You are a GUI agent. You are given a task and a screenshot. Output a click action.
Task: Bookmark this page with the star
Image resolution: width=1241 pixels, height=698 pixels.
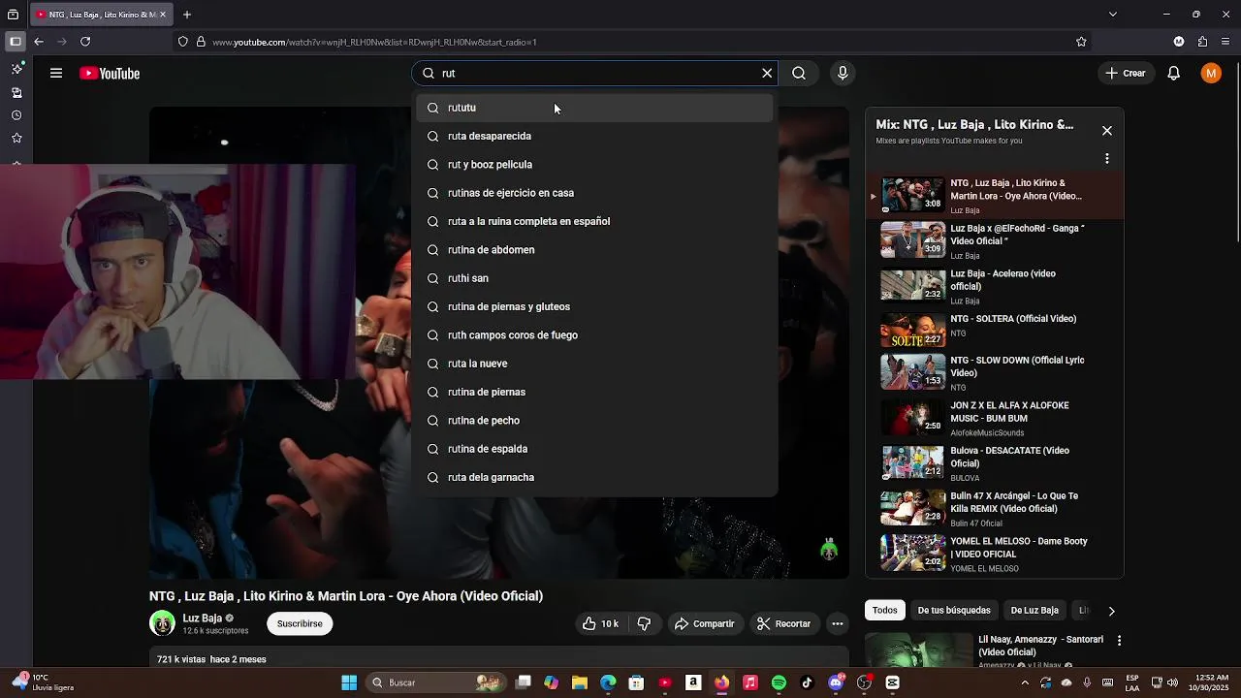click(x=1081, y=42)
